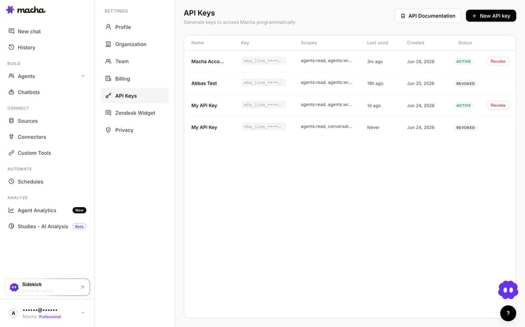Click the Billing receipt icon
The height and width of the screenshot is (327, 525).
(108, 79)
